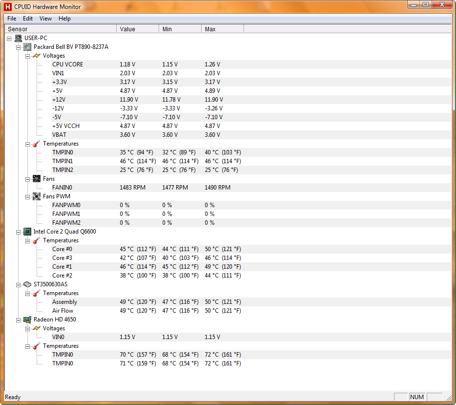This screenshot has width=456, height=405.
Task: Collapse the ST3500630AS node
Action: tap(19, 285)
